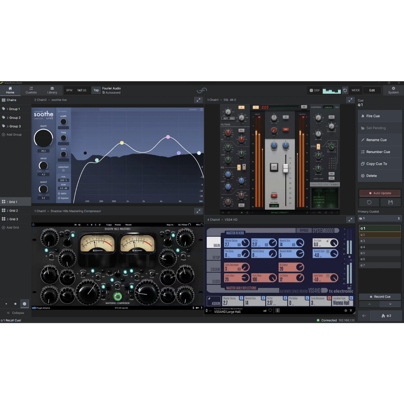Choose Set Pending cue option
The height and width of the screenshot is (404, 404).
[380, 128]
